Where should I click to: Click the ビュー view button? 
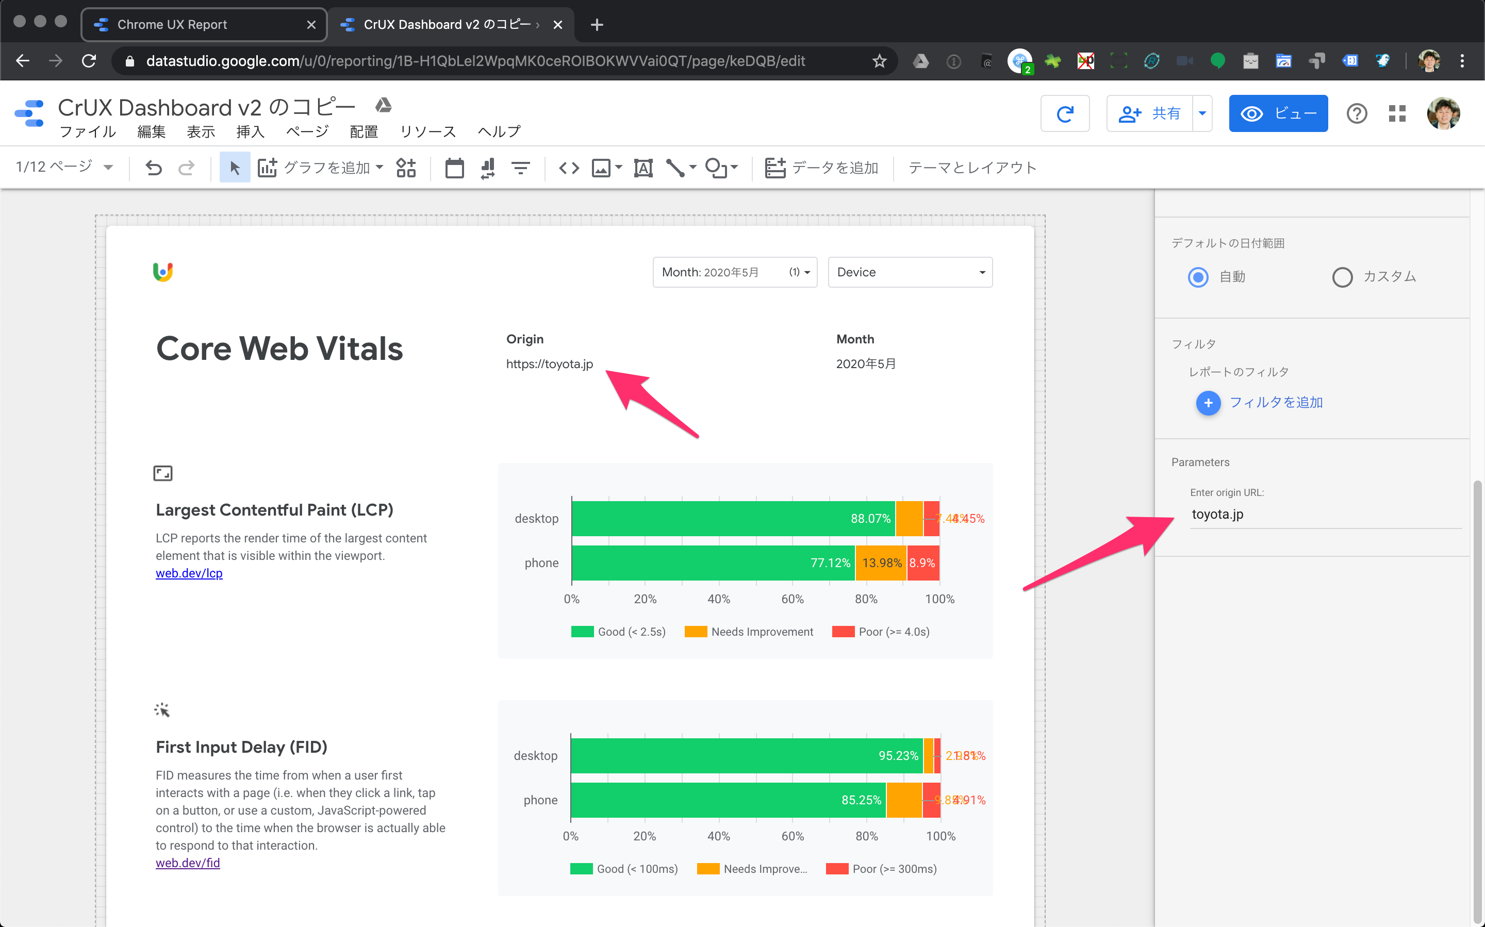(x=1278, y=113)
